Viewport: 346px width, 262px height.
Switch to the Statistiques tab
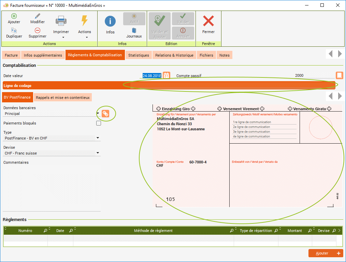tap(139, 55)
